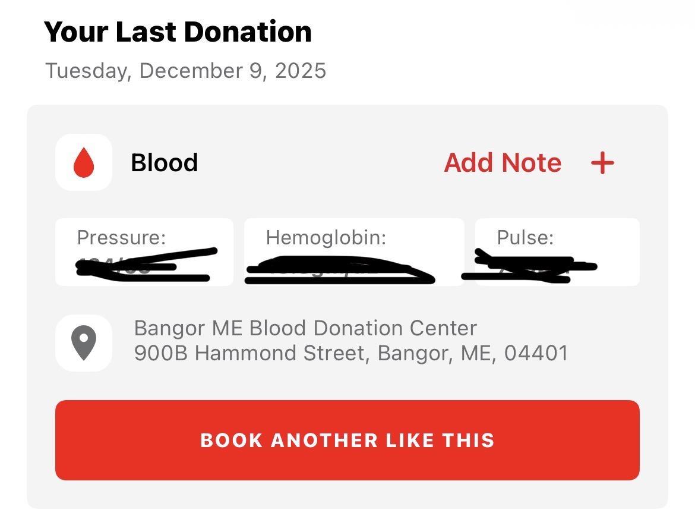695x522 pixels.
Task: Click the Your Last Donation heading
Action: [x=178, y=32]
